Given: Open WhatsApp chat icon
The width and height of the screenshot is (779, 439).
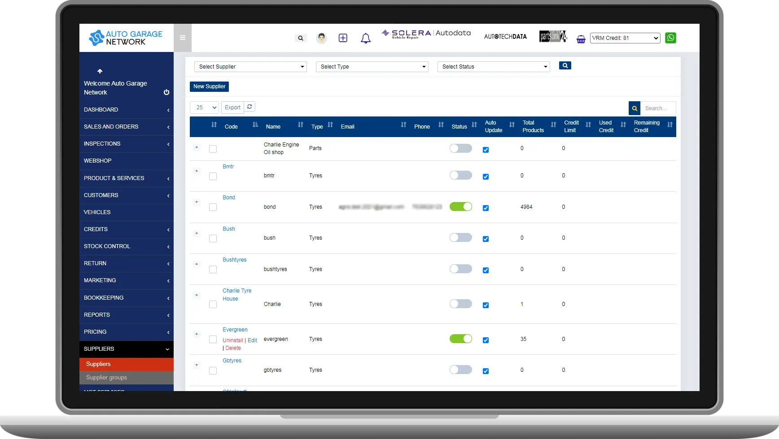Looking at the screenshot, I should (x=671, y=38).
